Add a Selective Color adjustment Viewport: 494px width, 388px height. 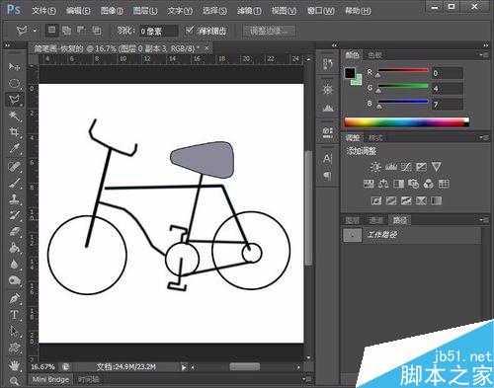[421, 200]
